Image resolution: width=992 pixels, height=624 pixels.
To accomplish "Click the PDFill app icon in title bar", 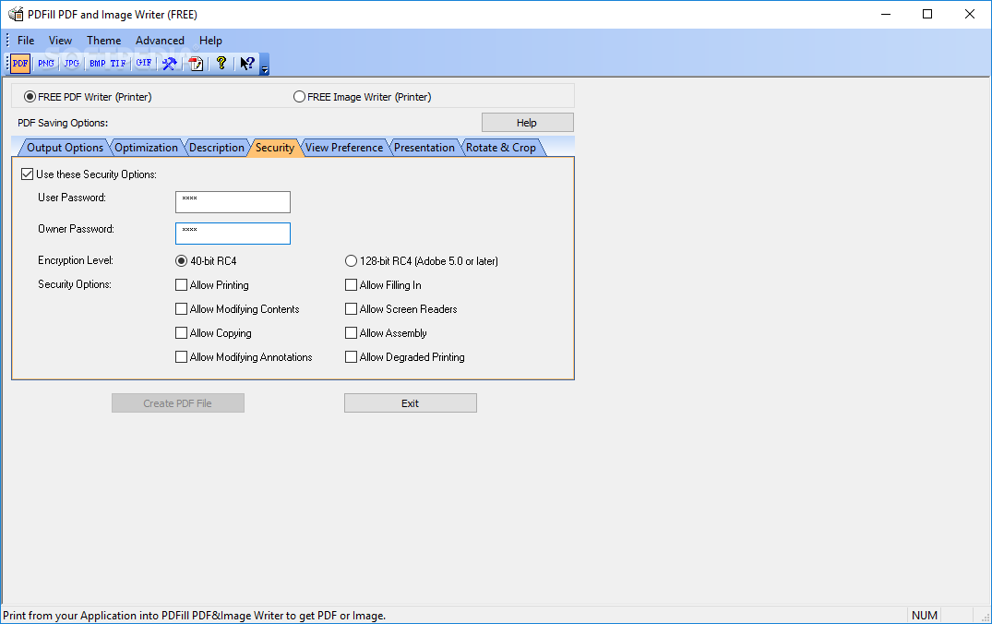I will coord(15,14).
